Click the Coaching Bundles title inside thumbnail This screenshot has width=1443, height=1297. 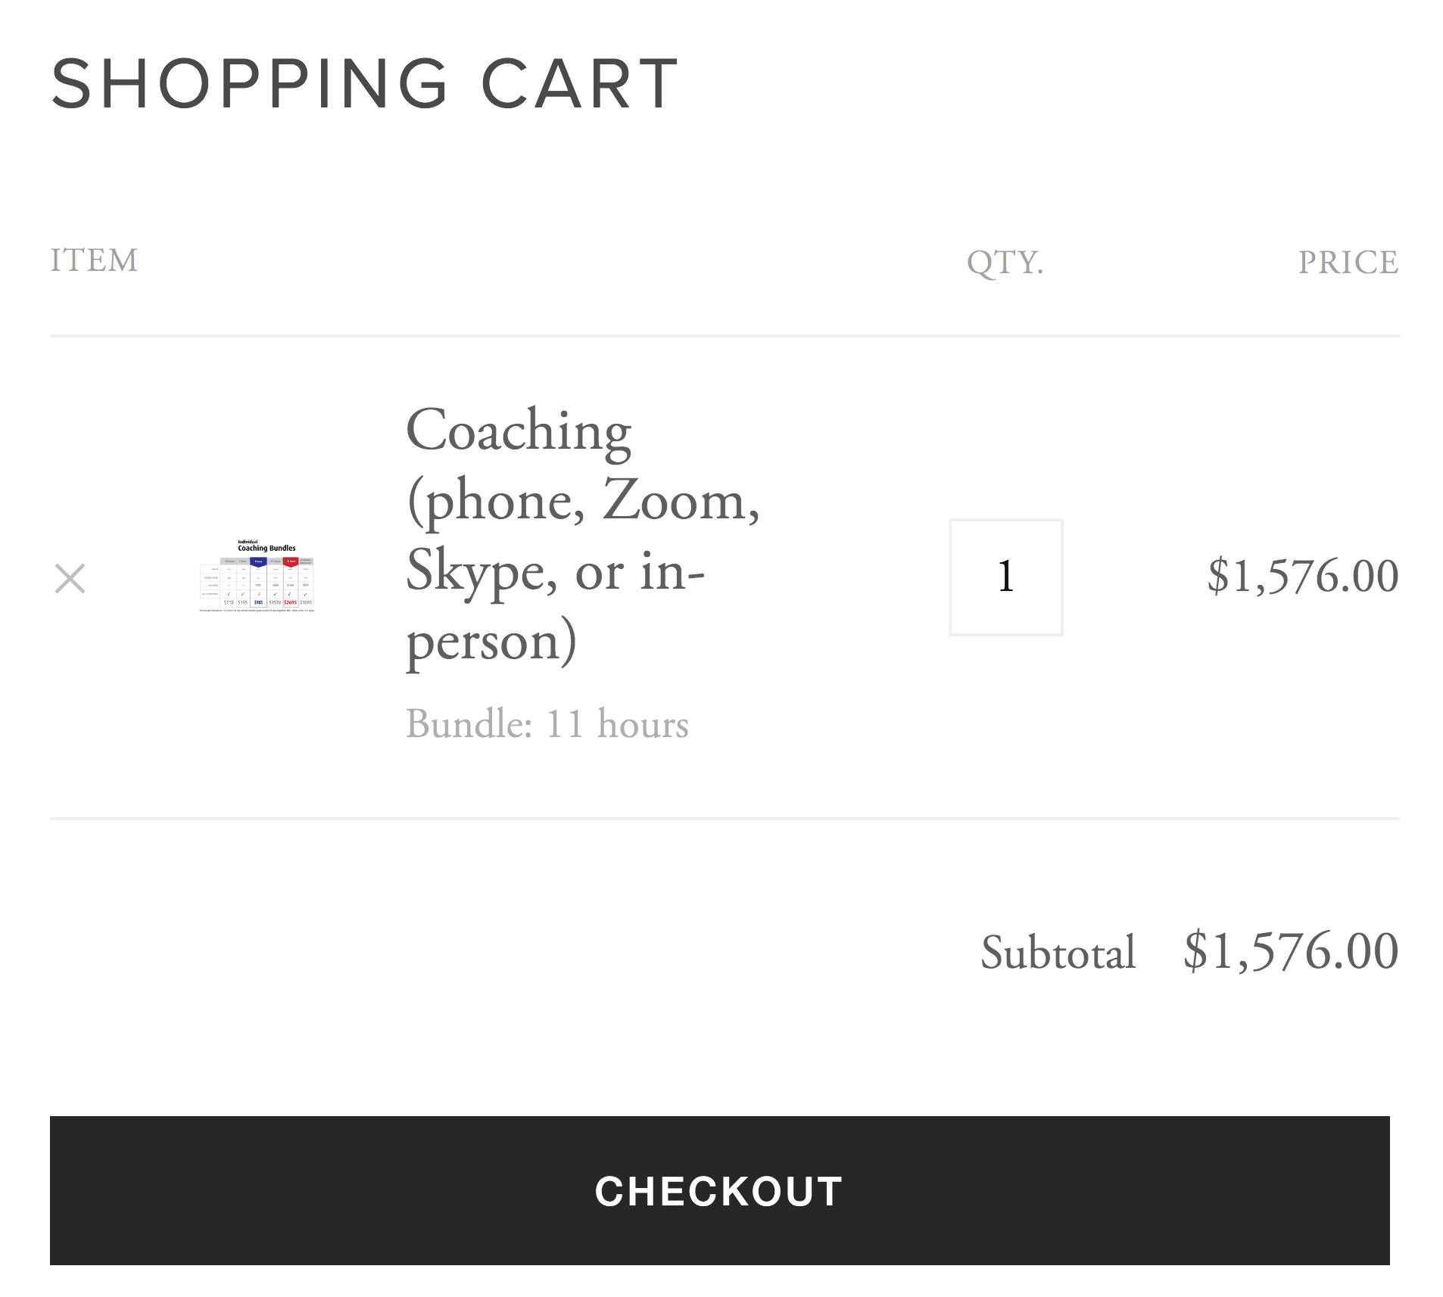pyautogui.click(x=266, y=548)
